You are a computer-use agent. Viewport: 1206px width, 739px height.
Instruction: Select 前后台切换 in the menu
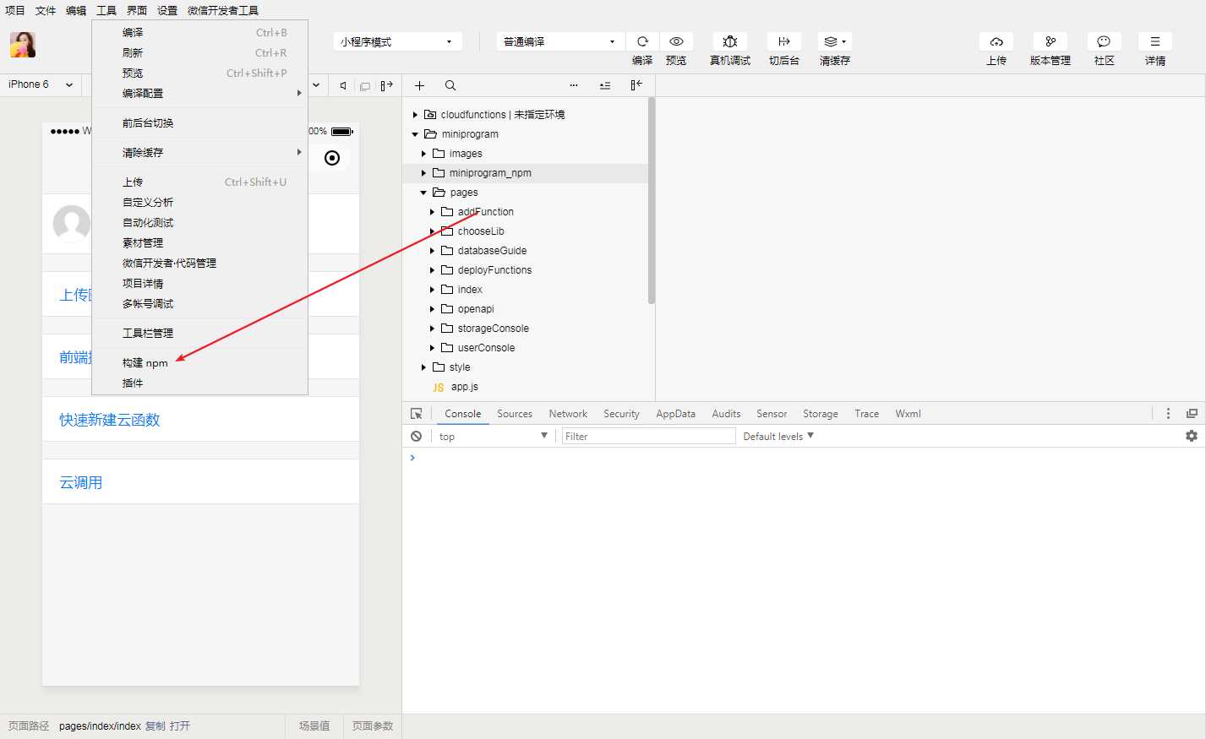point(199,123)
